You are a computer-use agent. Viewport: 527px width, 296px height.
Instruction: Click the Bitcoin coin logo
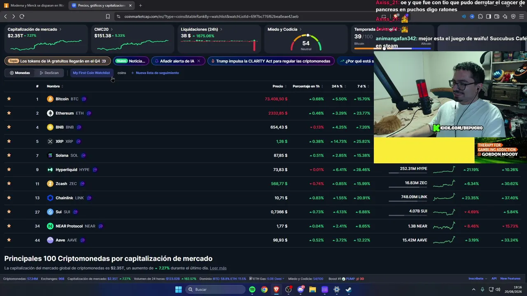[x=50, y=99]
